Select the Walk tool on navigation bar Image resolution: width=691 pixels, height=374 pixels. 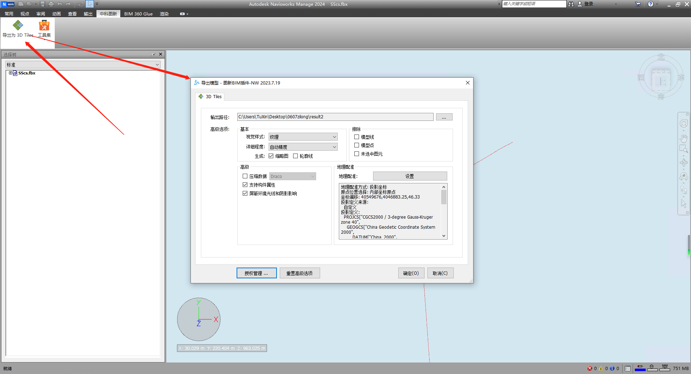(683, 189)
